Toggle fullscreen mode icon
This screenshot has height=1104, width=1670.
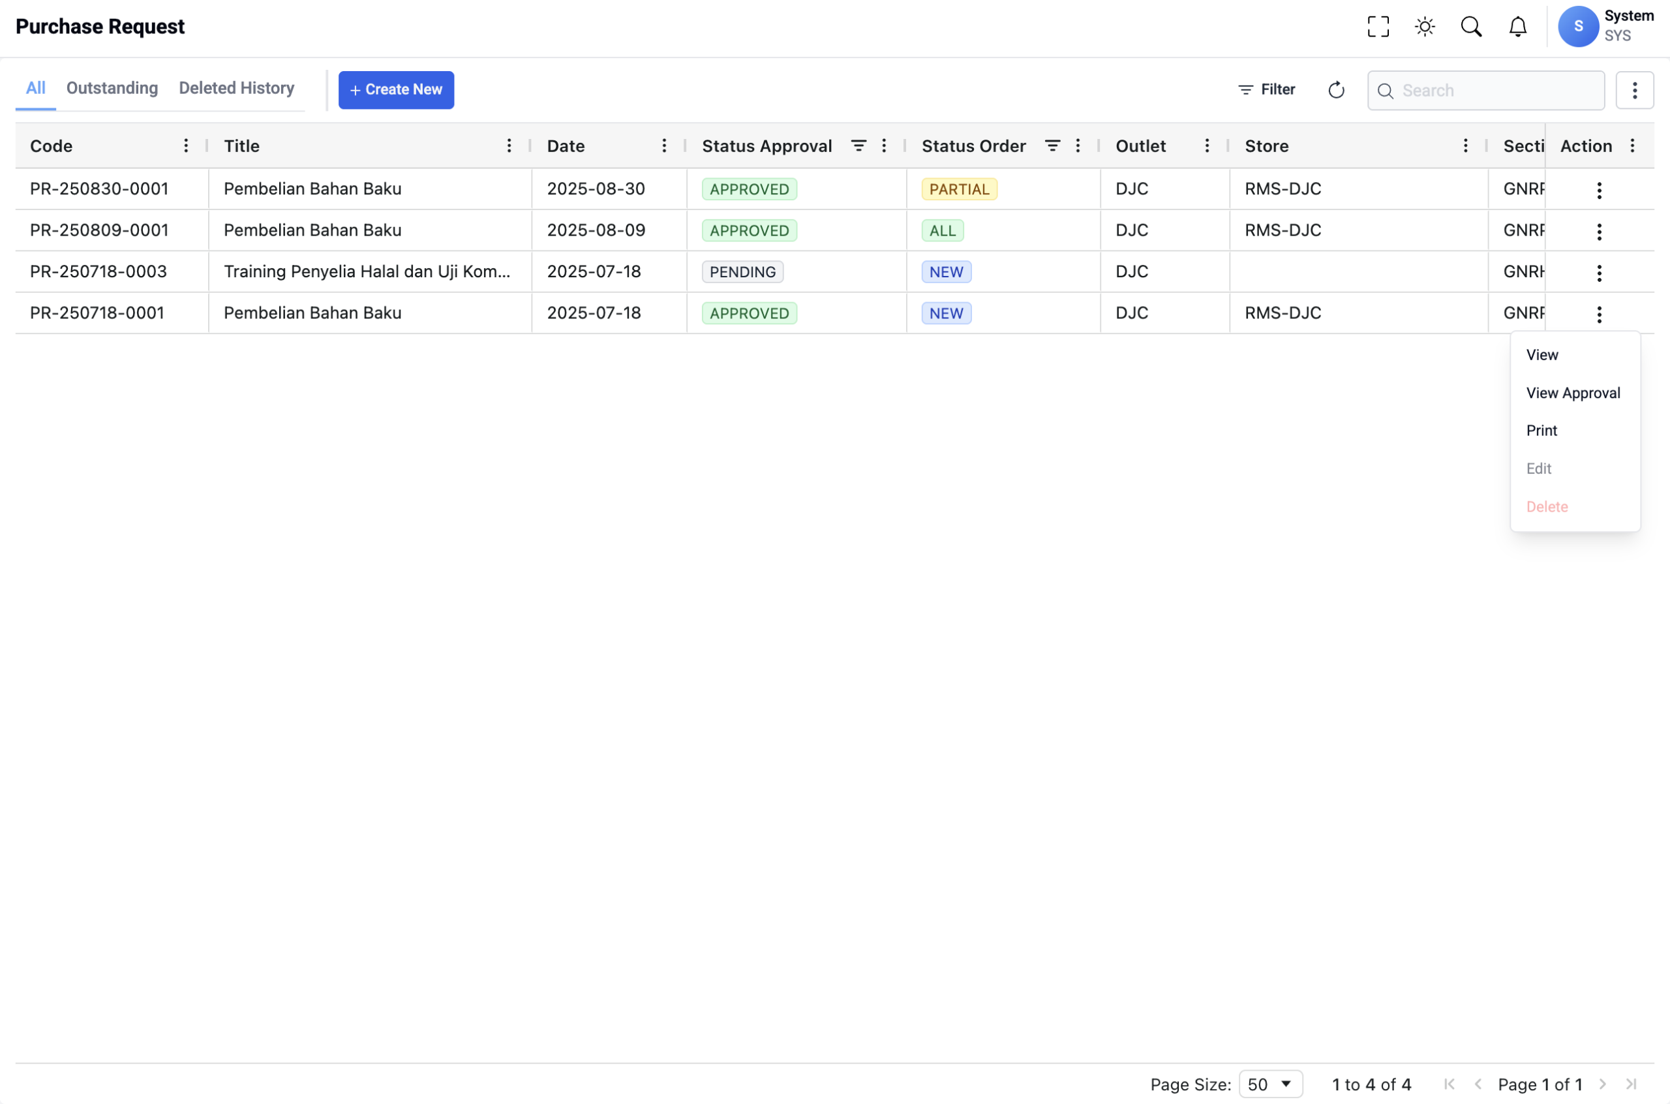(1378, 27)
